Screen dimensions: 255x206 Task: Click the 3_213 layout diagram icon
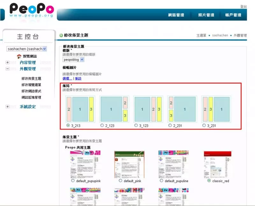pos(80,109)
